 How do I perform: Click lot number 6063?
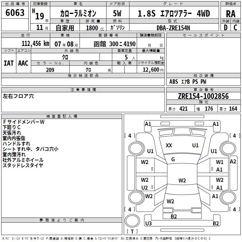(x=15, y=13)
